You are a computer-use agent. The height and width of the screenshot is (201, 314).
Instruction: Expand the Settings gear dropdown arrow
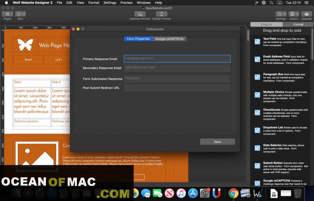(x=285, y=14)
